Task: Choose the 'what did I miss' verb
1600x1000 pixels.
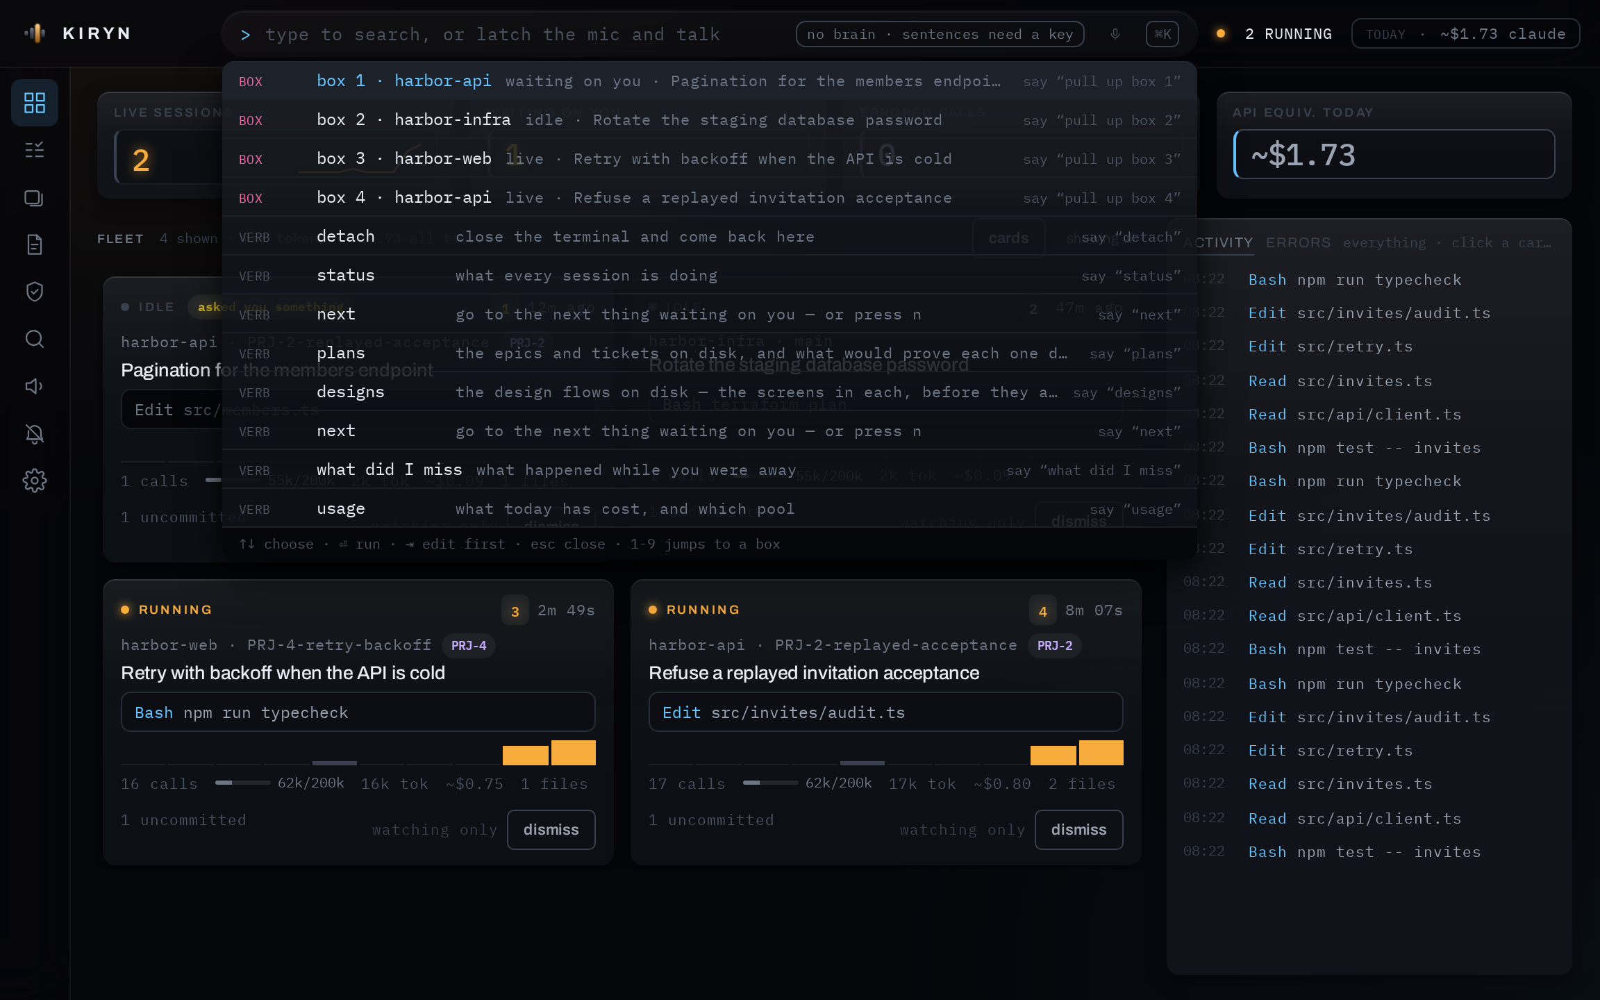Action: (709, 470)
